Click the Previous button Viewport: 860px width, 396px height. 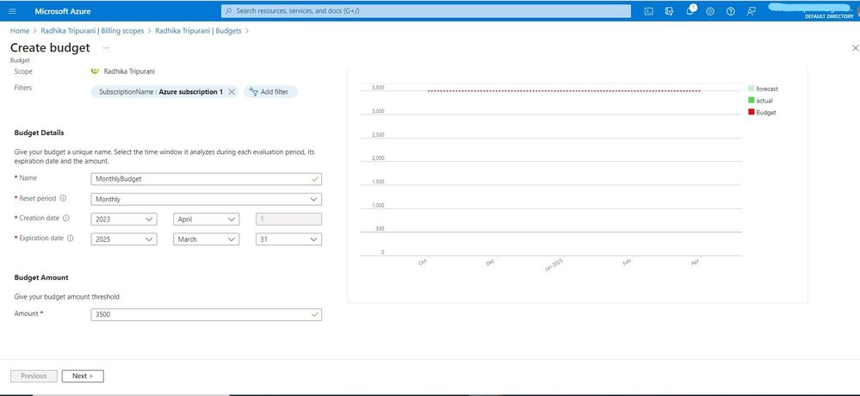point(34,376)
